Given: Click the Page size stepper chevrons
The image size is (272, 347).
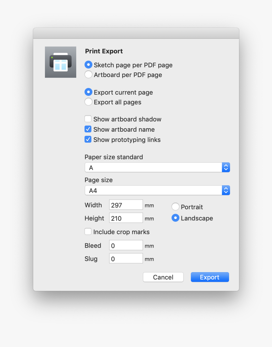Looking at the screenshot, I should coord(226,190).
